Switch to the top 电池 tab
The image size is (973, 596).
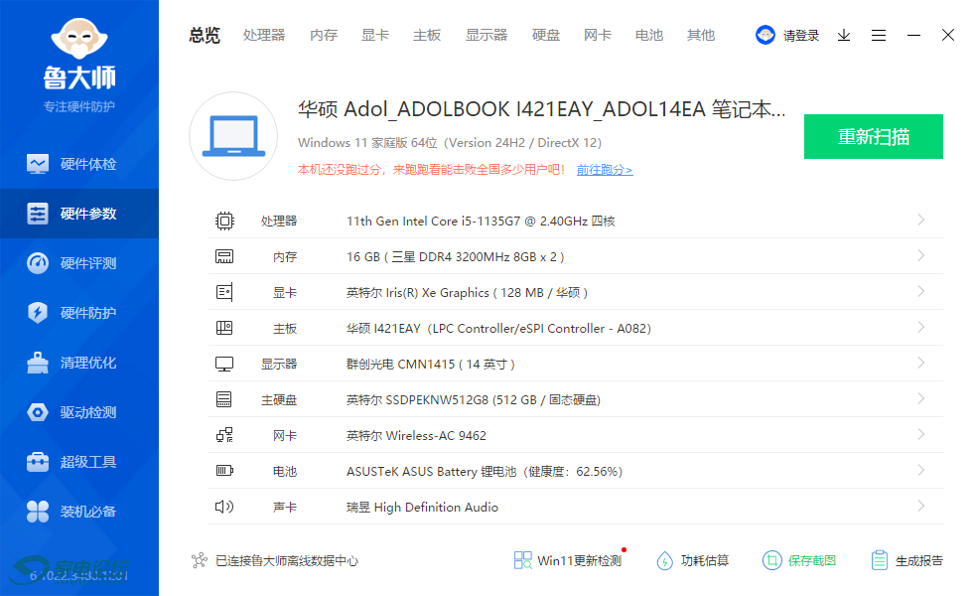pyautogui.click(x=649, y=36)
